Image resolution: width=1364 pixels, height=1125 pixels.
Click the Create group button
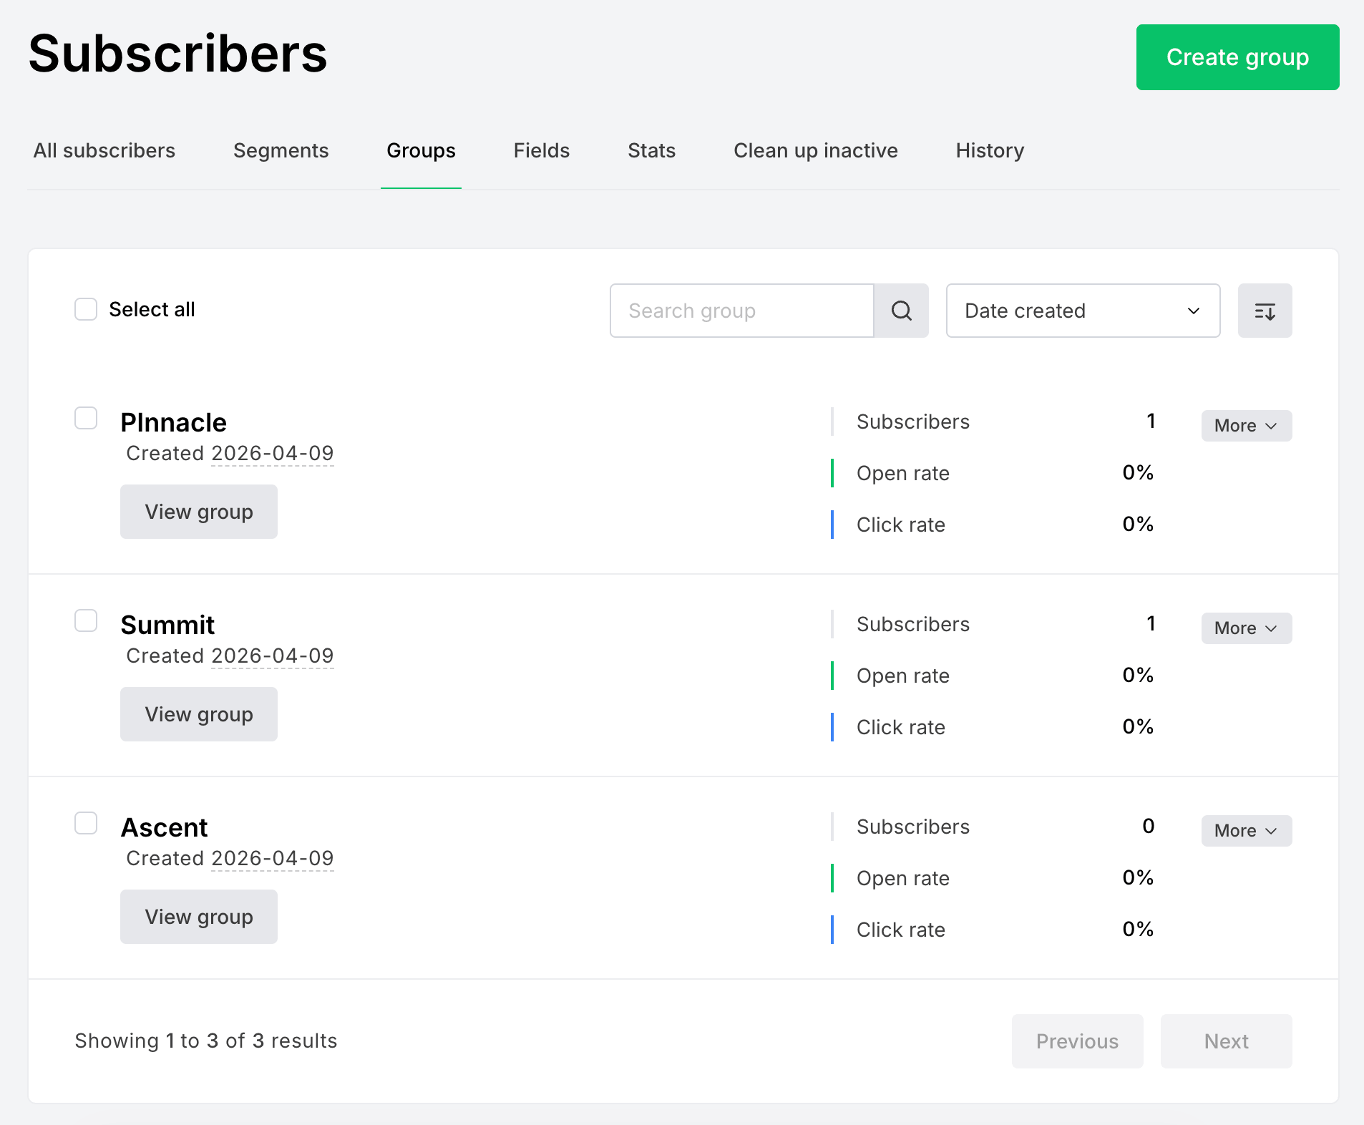pos(1237,57)
